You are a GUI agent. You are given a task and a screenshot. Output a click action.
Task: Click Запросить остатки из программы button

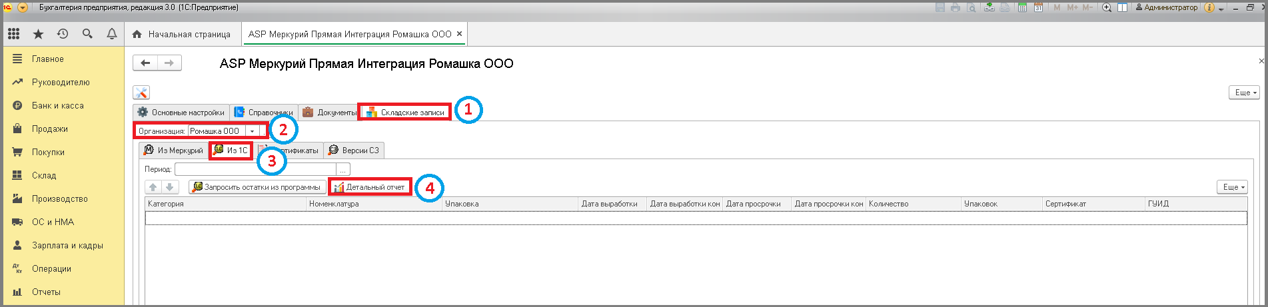pos(258,187)
